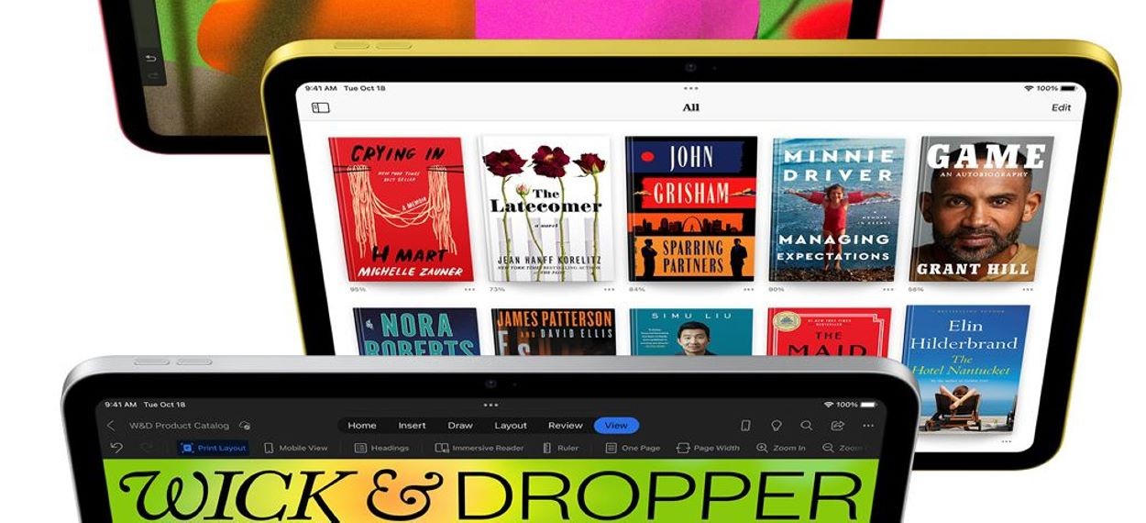
Task: Open search with the magnifier icon in Word
Action: pos(806,426)
